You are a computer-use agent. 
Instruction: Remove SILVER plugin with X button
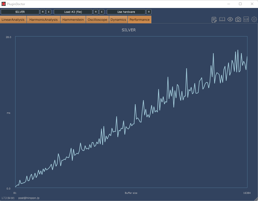coord(49,12)
